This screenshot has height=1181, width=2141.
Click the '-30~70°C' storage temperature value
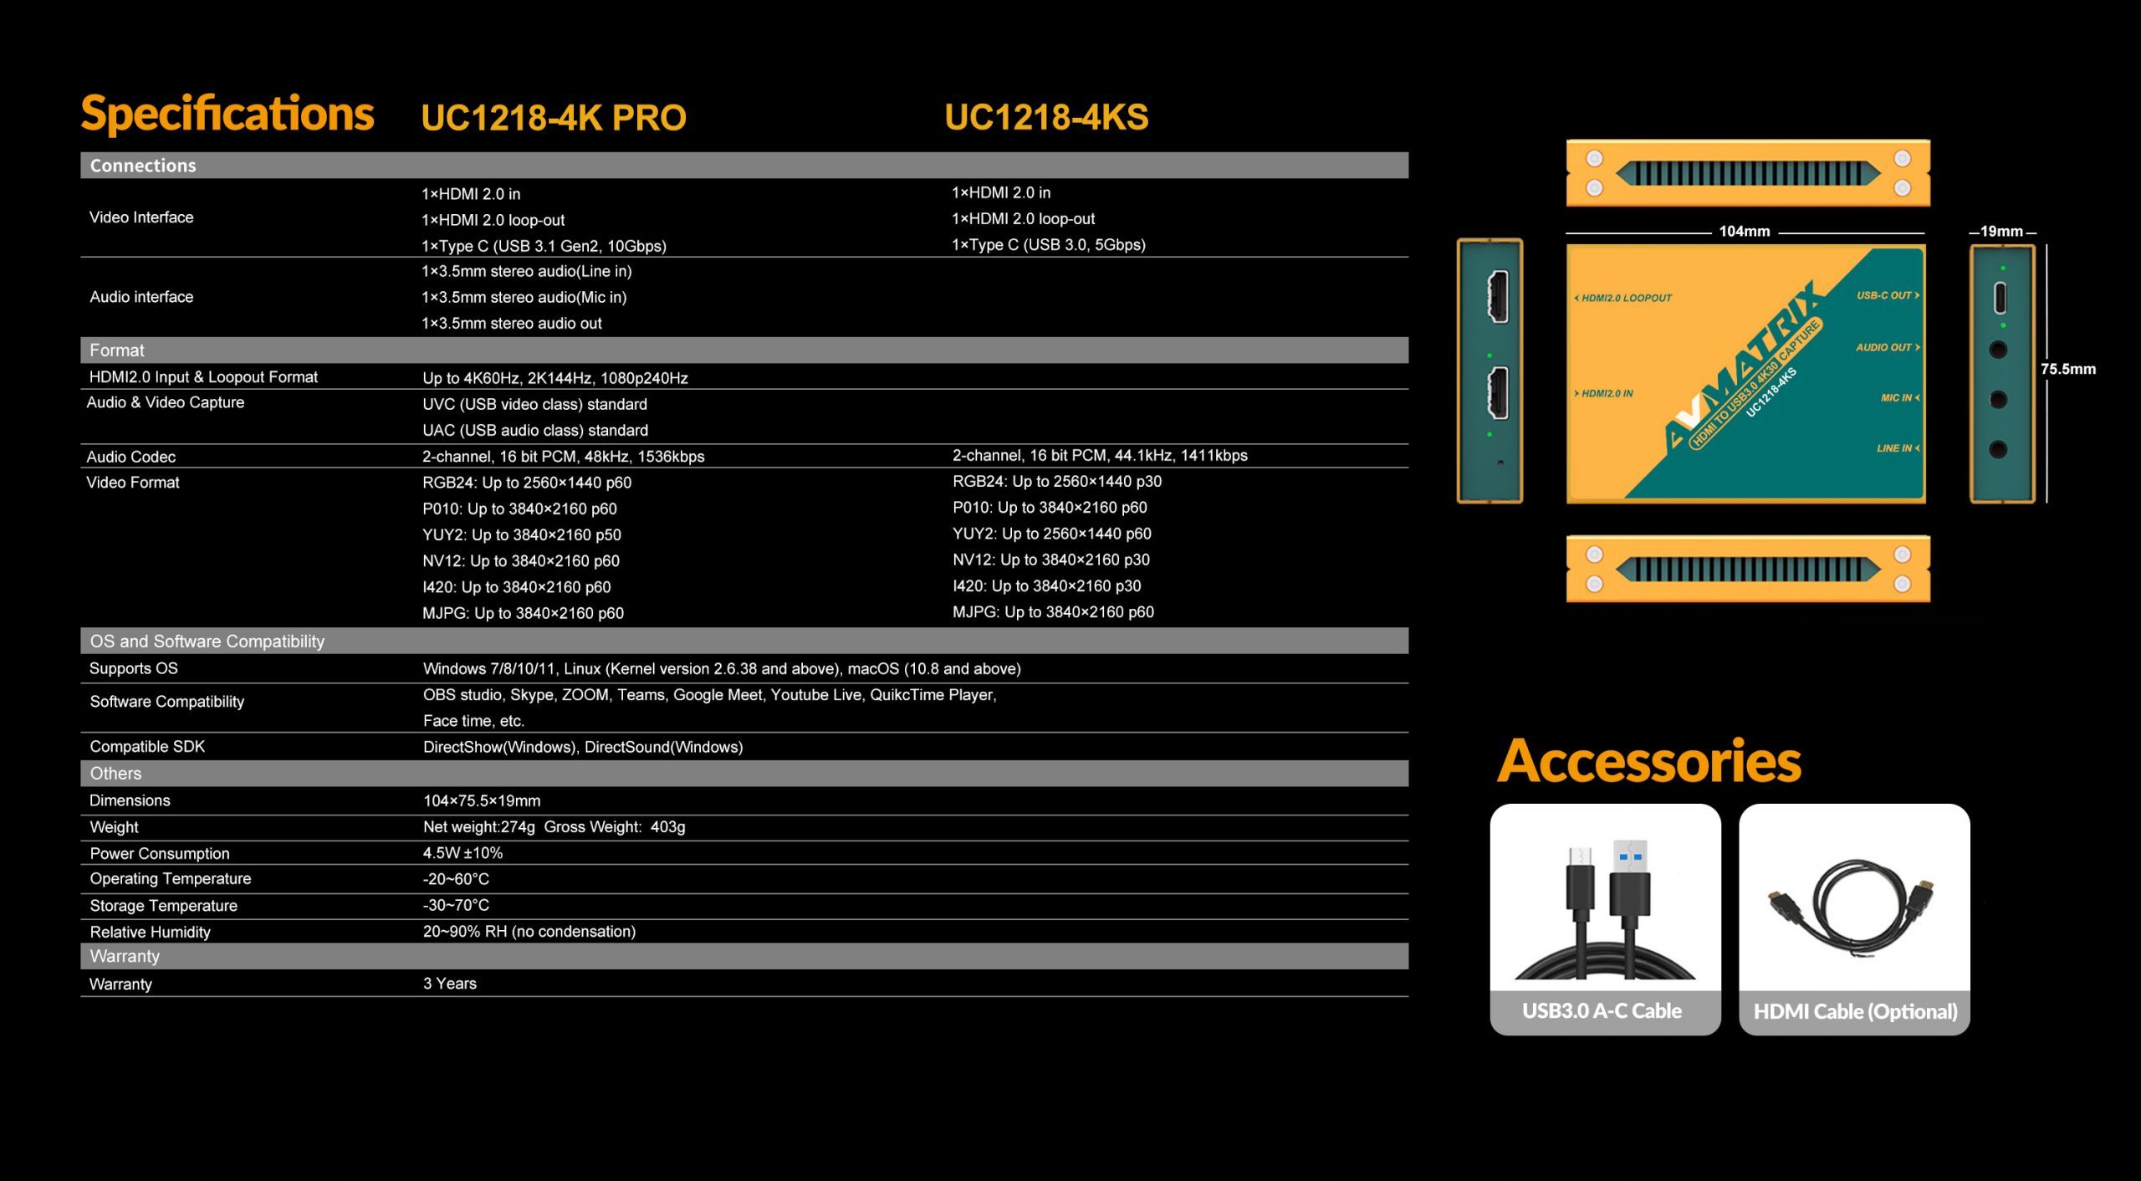coord(456,905)
